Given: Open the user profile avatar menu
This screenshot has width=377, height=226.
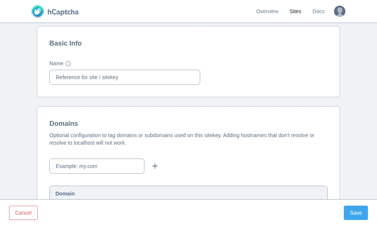Looking at the screenshot, I should [339, 11].
